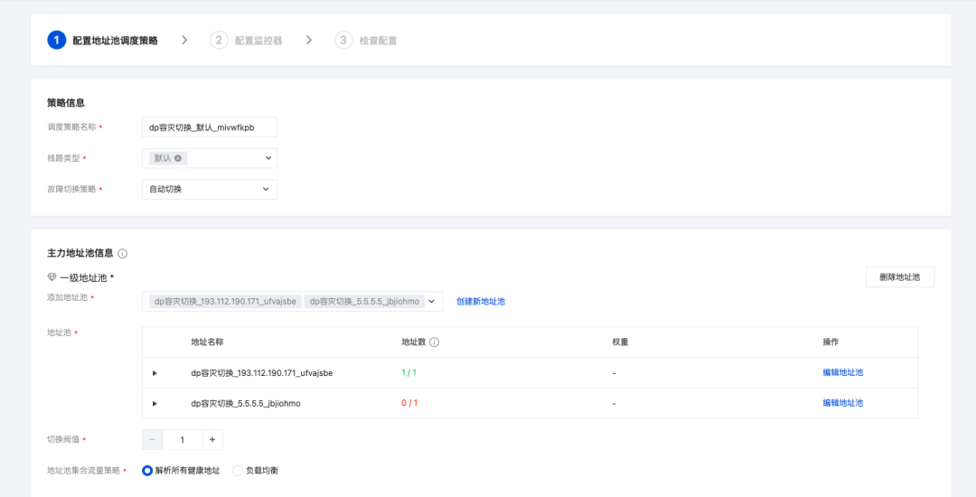This screenshot has height=497, width=976.
Task: Open the 添加地址池 multi-select dropdown arrow
Action: pos(432,301)
